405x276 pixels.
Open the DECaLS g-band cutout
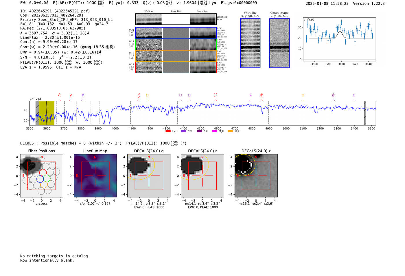tap(149, 176)
